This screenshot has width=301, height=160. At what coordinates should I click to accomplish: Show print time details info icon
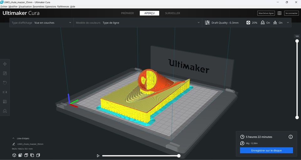[x=291, y=137]
